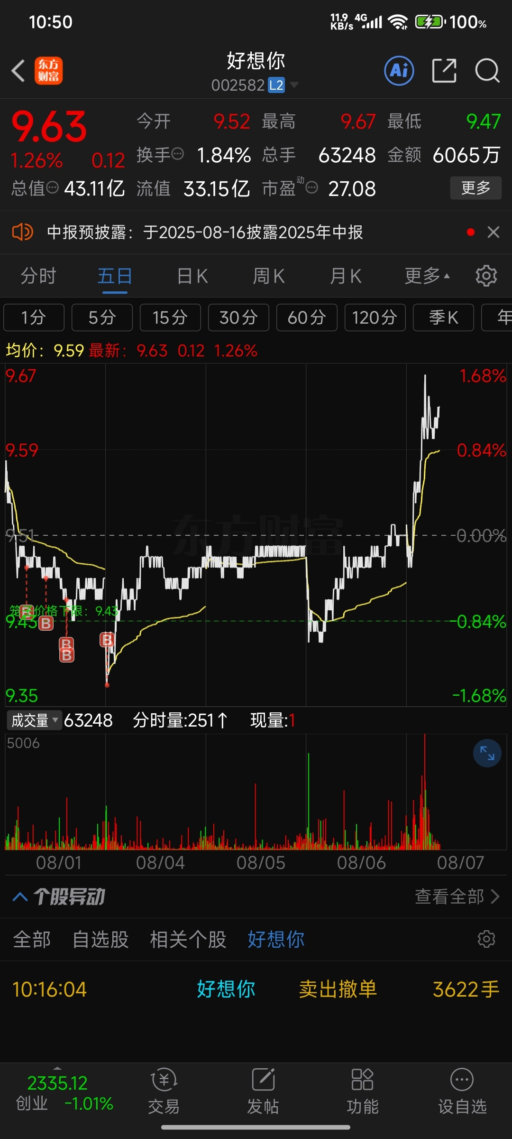This screenshot has width=512, height=1139.
Task: Switch to 分时 chart tab
Action: tap(38, 276)
